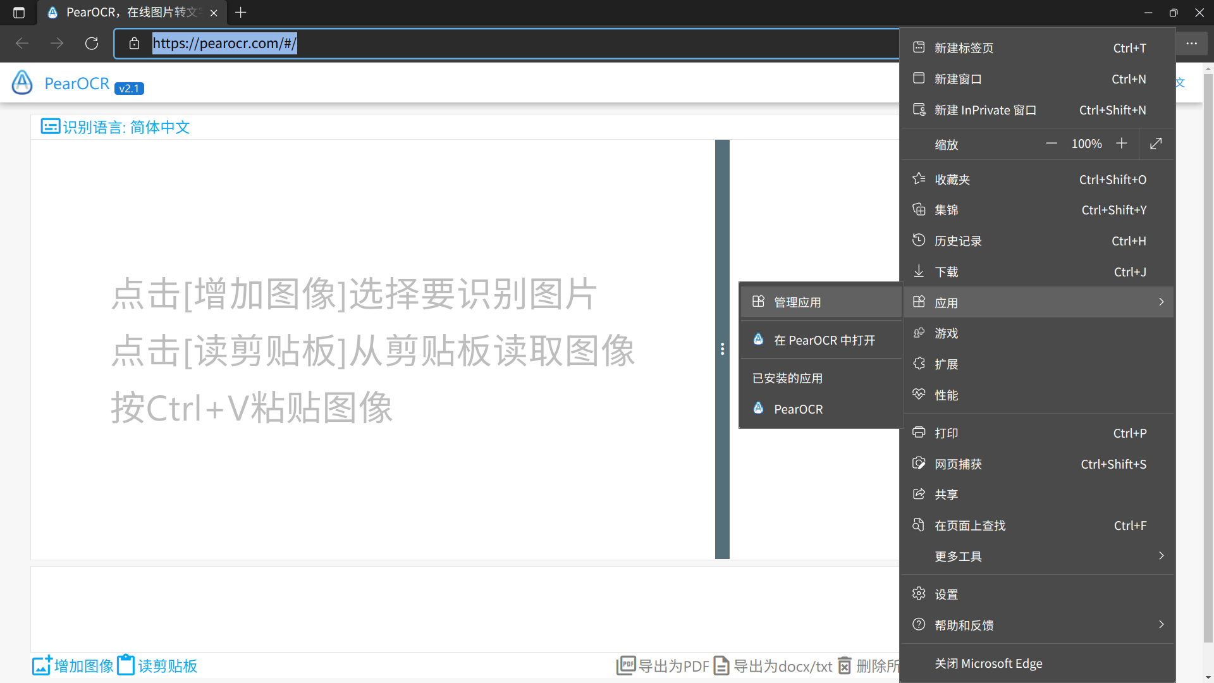Refresh the page with the reload icon
The width and height of the screenshot is (1214, 683).
pyautogui.click(x=91, y=43)
